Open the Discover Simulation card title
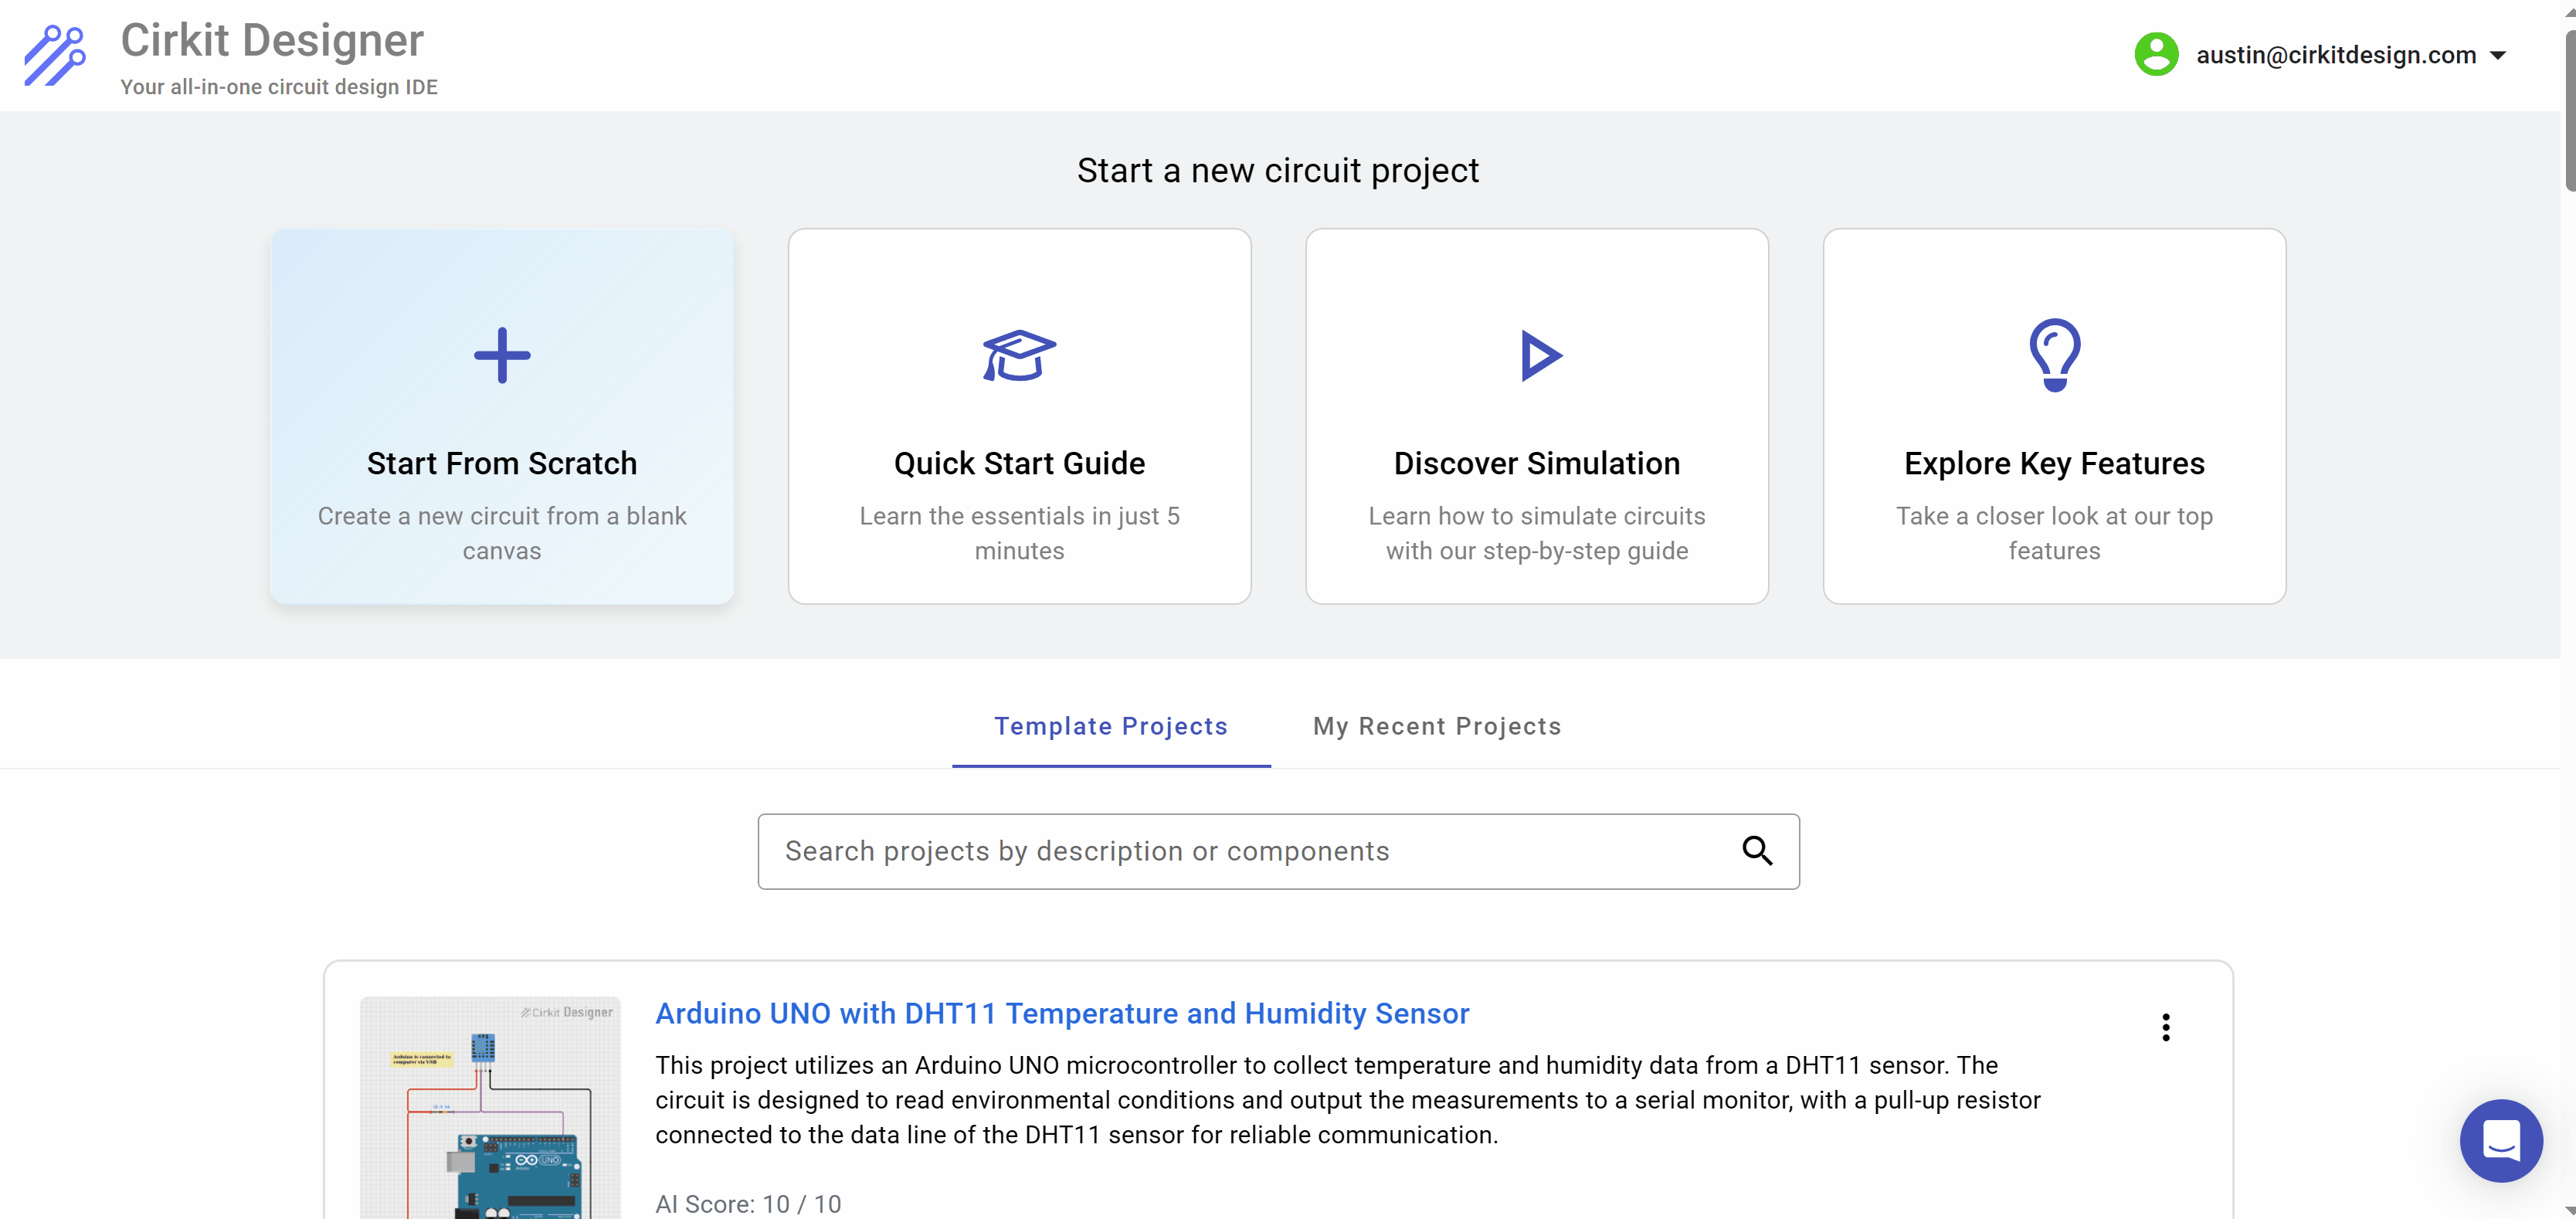 click(x=1537, y=463)
